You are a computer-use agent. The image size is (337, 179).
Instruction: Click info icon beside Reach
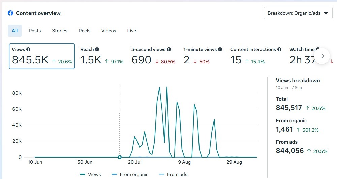(97, 49)
